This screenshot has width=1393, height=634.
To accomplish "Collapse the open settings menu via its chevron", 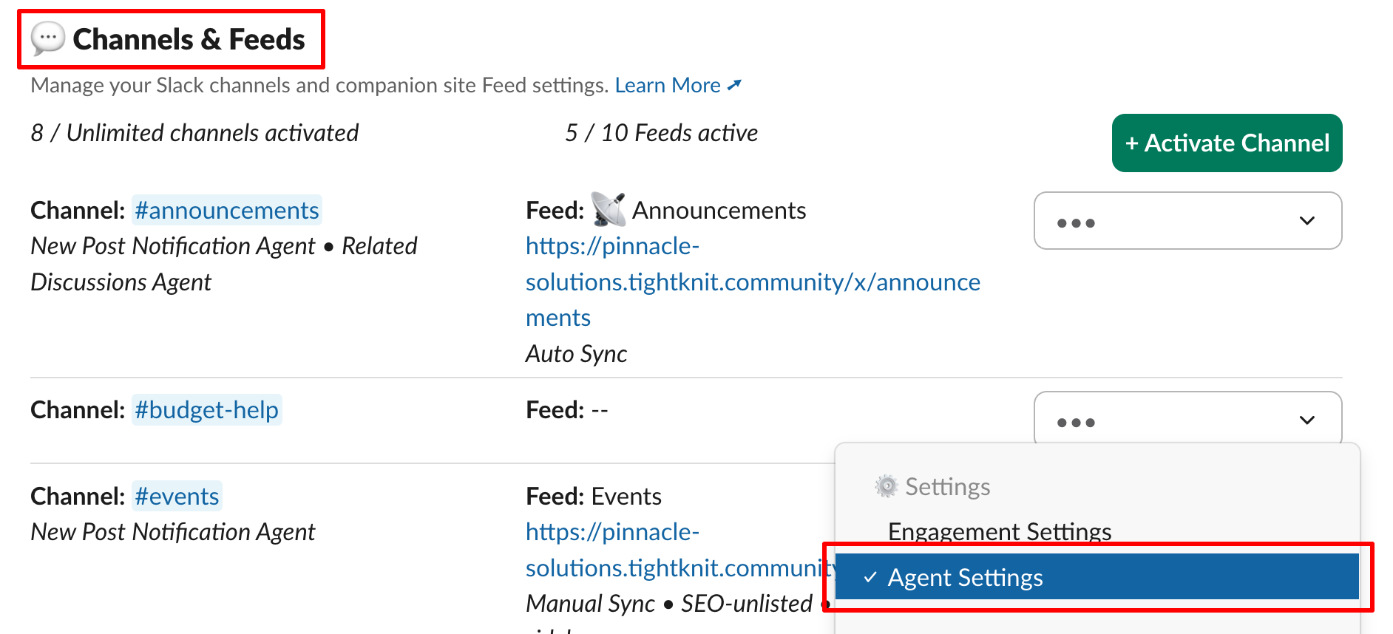I will (x=1306, y=421).
